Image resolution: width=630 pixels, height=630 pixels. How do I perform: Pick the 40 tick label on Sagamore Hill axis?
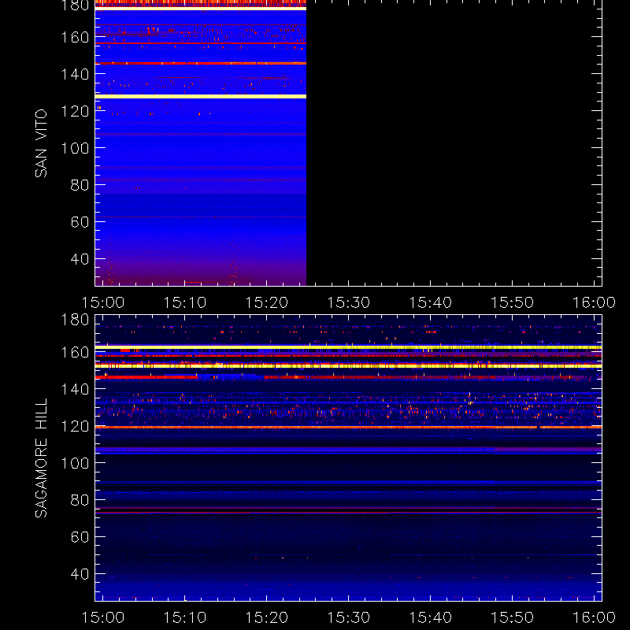[80, 574]
